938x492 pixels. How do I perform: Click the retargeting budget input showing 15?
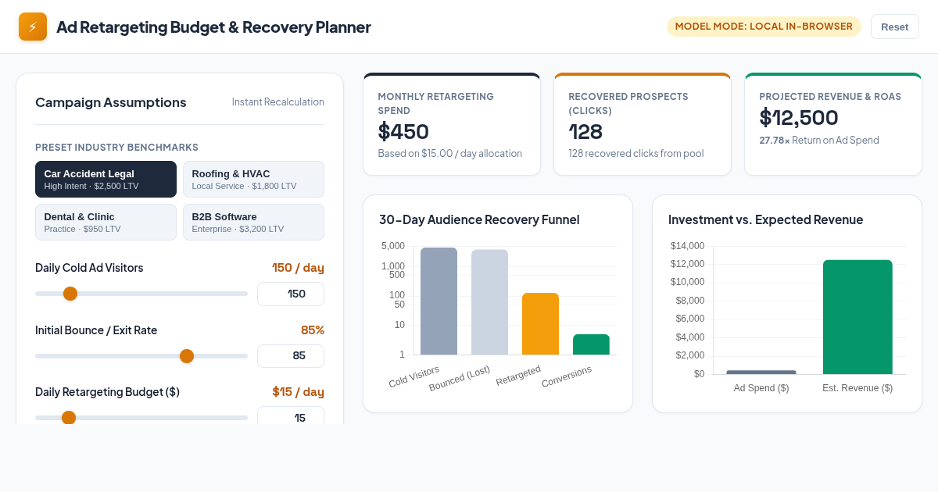click(291, 416)
